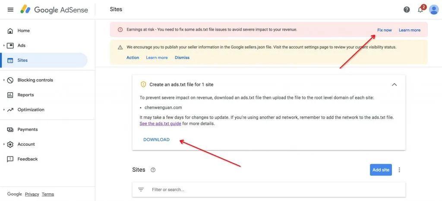Open the help question mark icon
Image resolution: width=442 pixels, height=201 pixels.
407,9
